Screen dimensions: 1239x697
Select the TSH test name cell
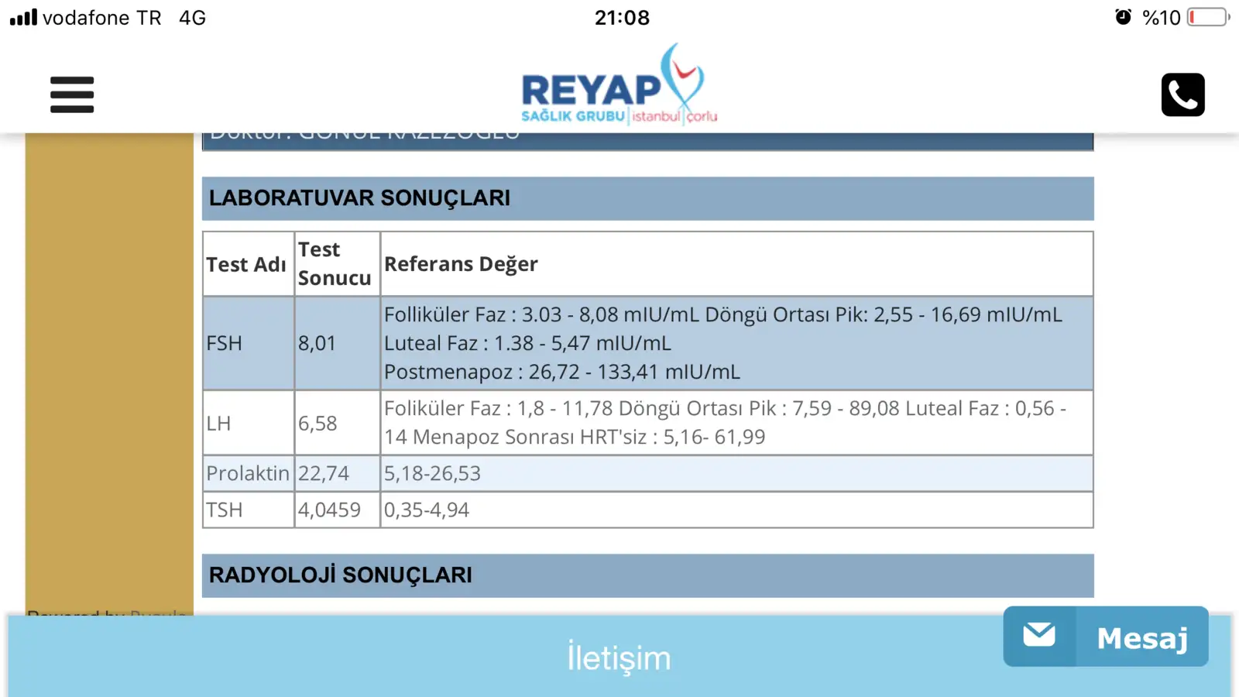tap(248, 510)
